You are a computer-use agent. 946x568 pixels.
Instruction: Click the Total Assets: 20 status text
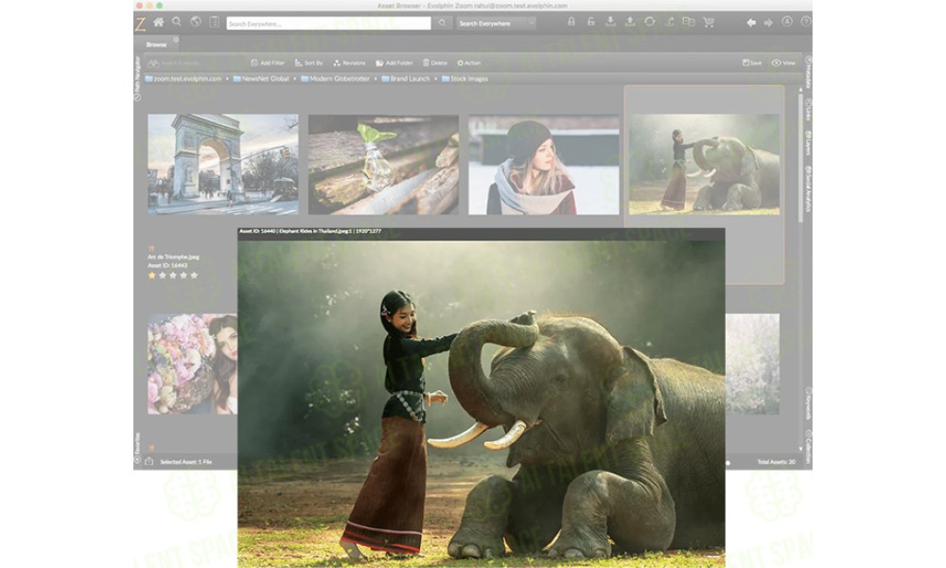[776, 462]
